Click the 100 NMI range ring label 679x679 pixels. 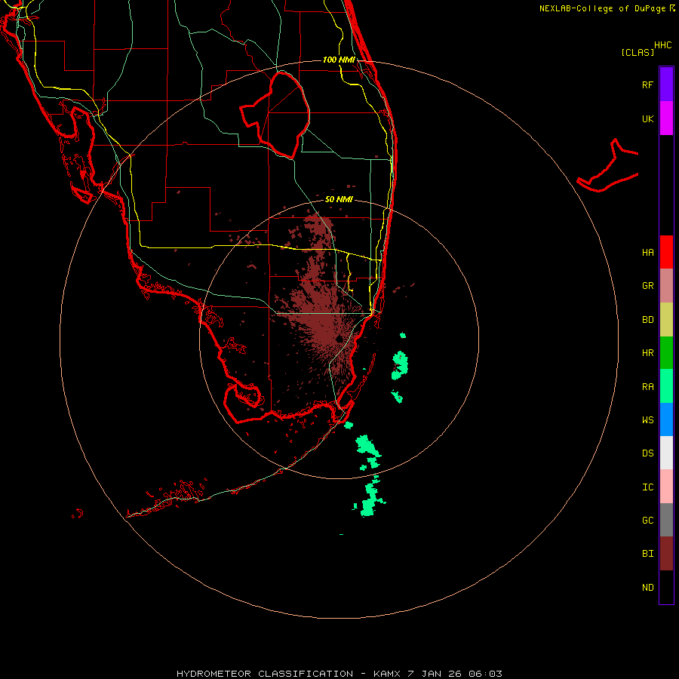339,60
